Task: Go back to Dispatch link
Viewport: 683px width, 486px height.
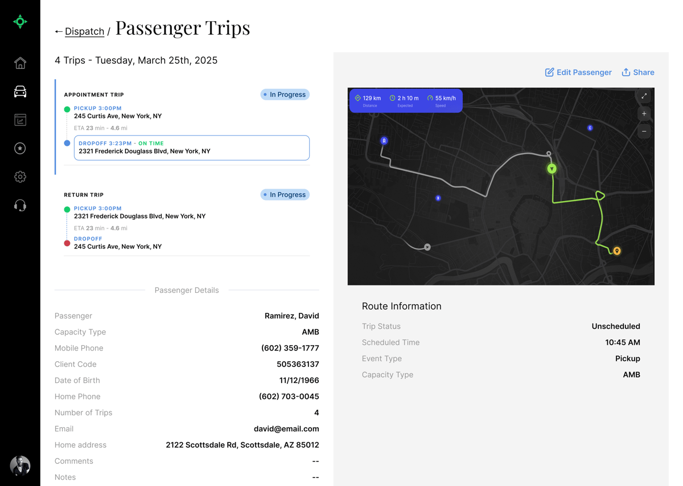Action: click(x=84, y=31)
